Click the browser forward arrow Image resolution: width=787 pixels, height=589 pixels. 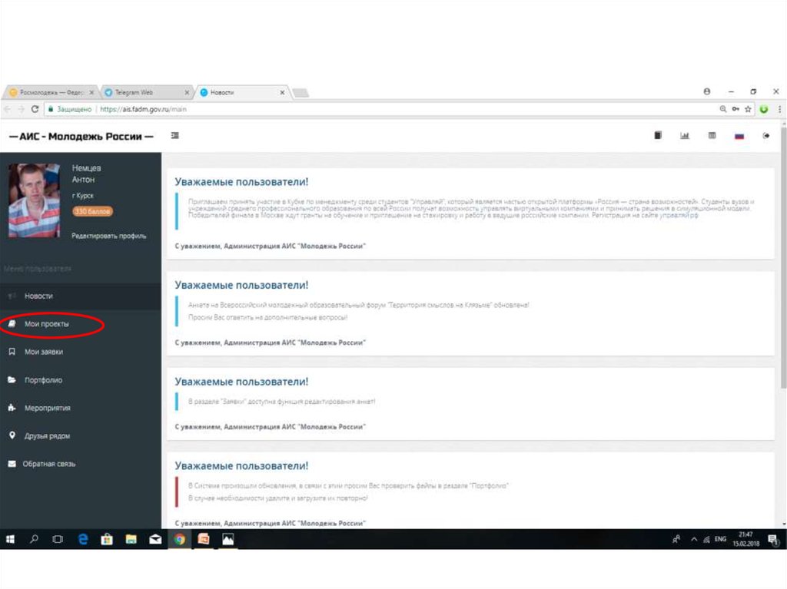[x=21, y=109]
